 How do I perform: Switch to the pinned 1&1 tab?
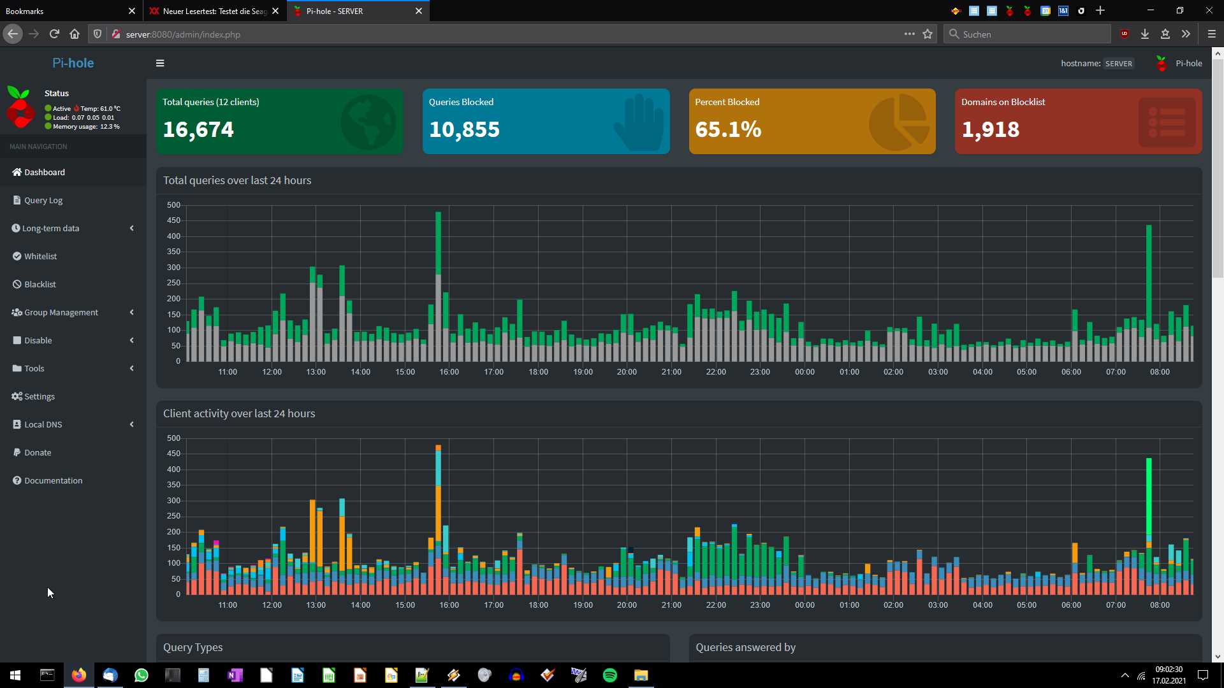[1063, 11]
